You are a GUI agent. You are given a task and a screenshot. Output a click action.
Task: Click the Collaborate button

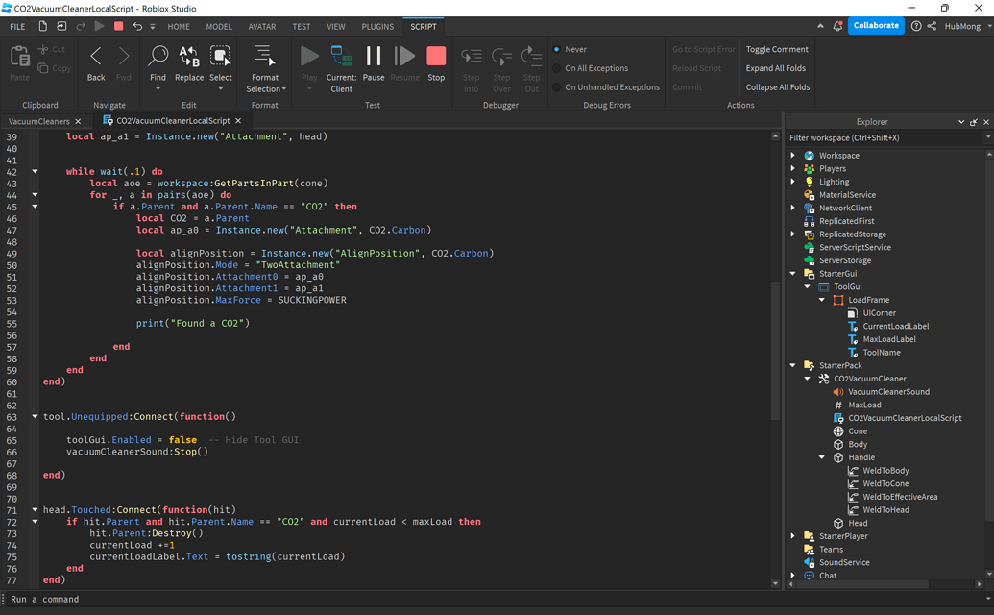click(875, 26)
